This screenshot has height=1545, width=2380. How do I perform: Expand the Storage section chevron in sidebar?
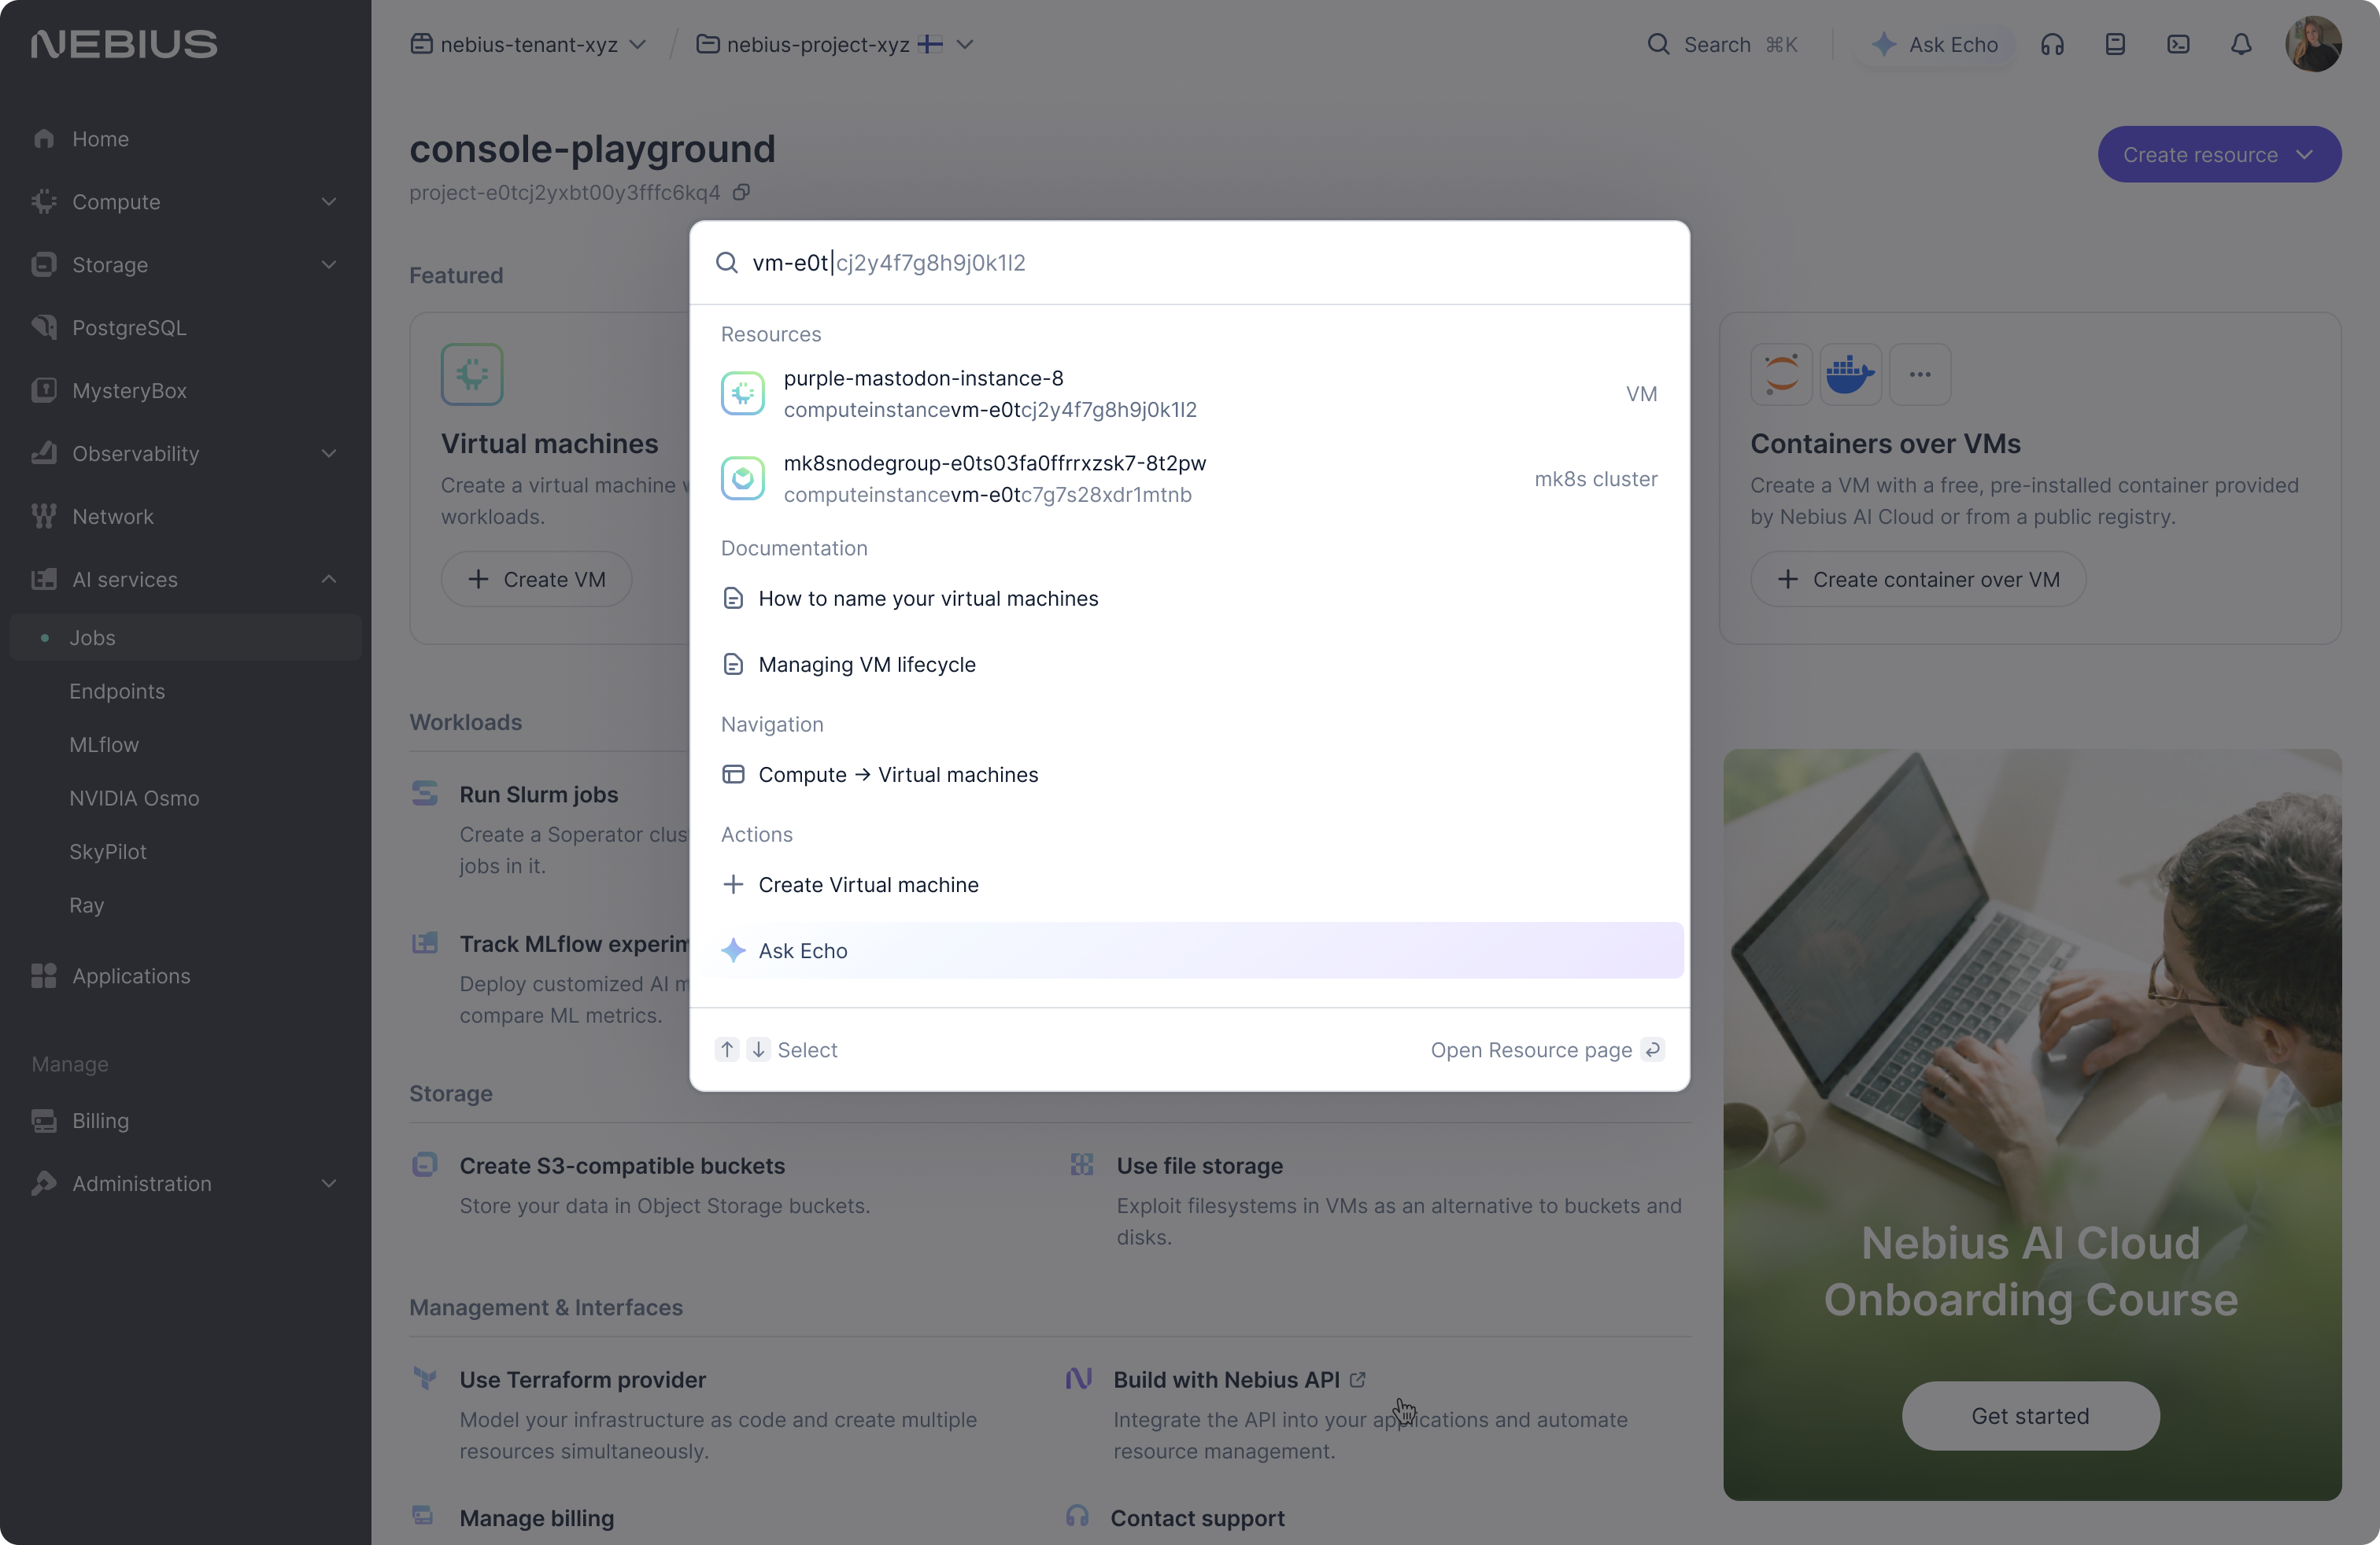(x=329, y=265)
